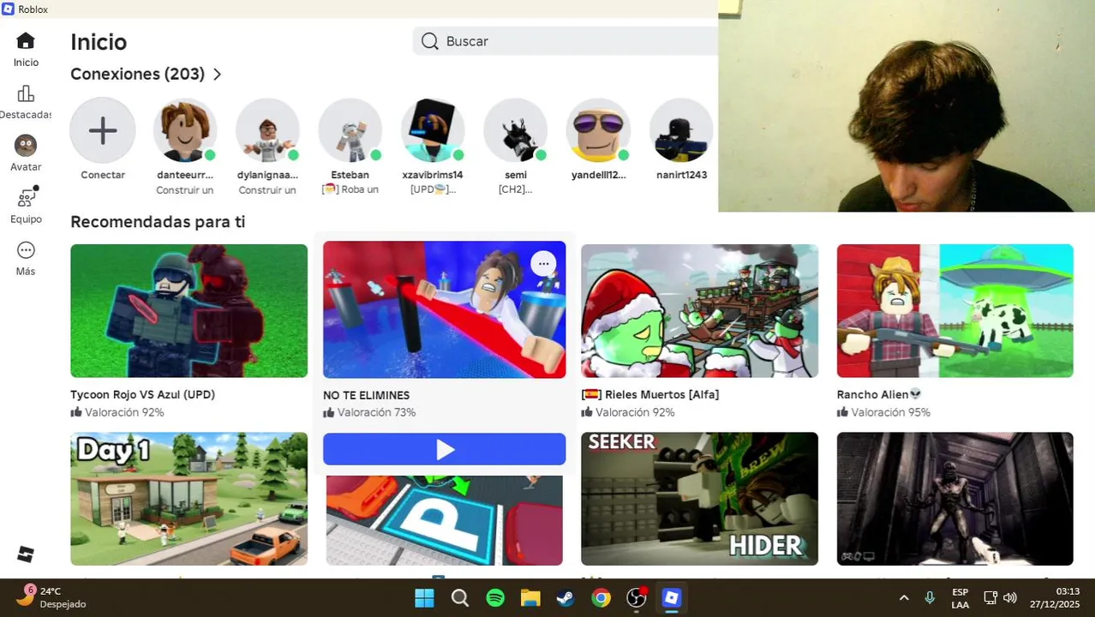Open Steam from the taskbar
This screenshot has width=1095, height=617.
click(565, 597)
